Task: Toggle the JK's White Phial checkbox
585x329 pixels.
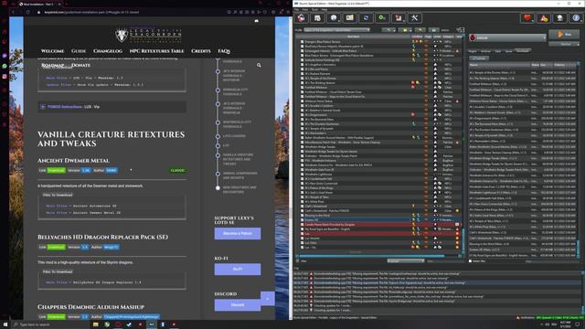Action: 303,202
